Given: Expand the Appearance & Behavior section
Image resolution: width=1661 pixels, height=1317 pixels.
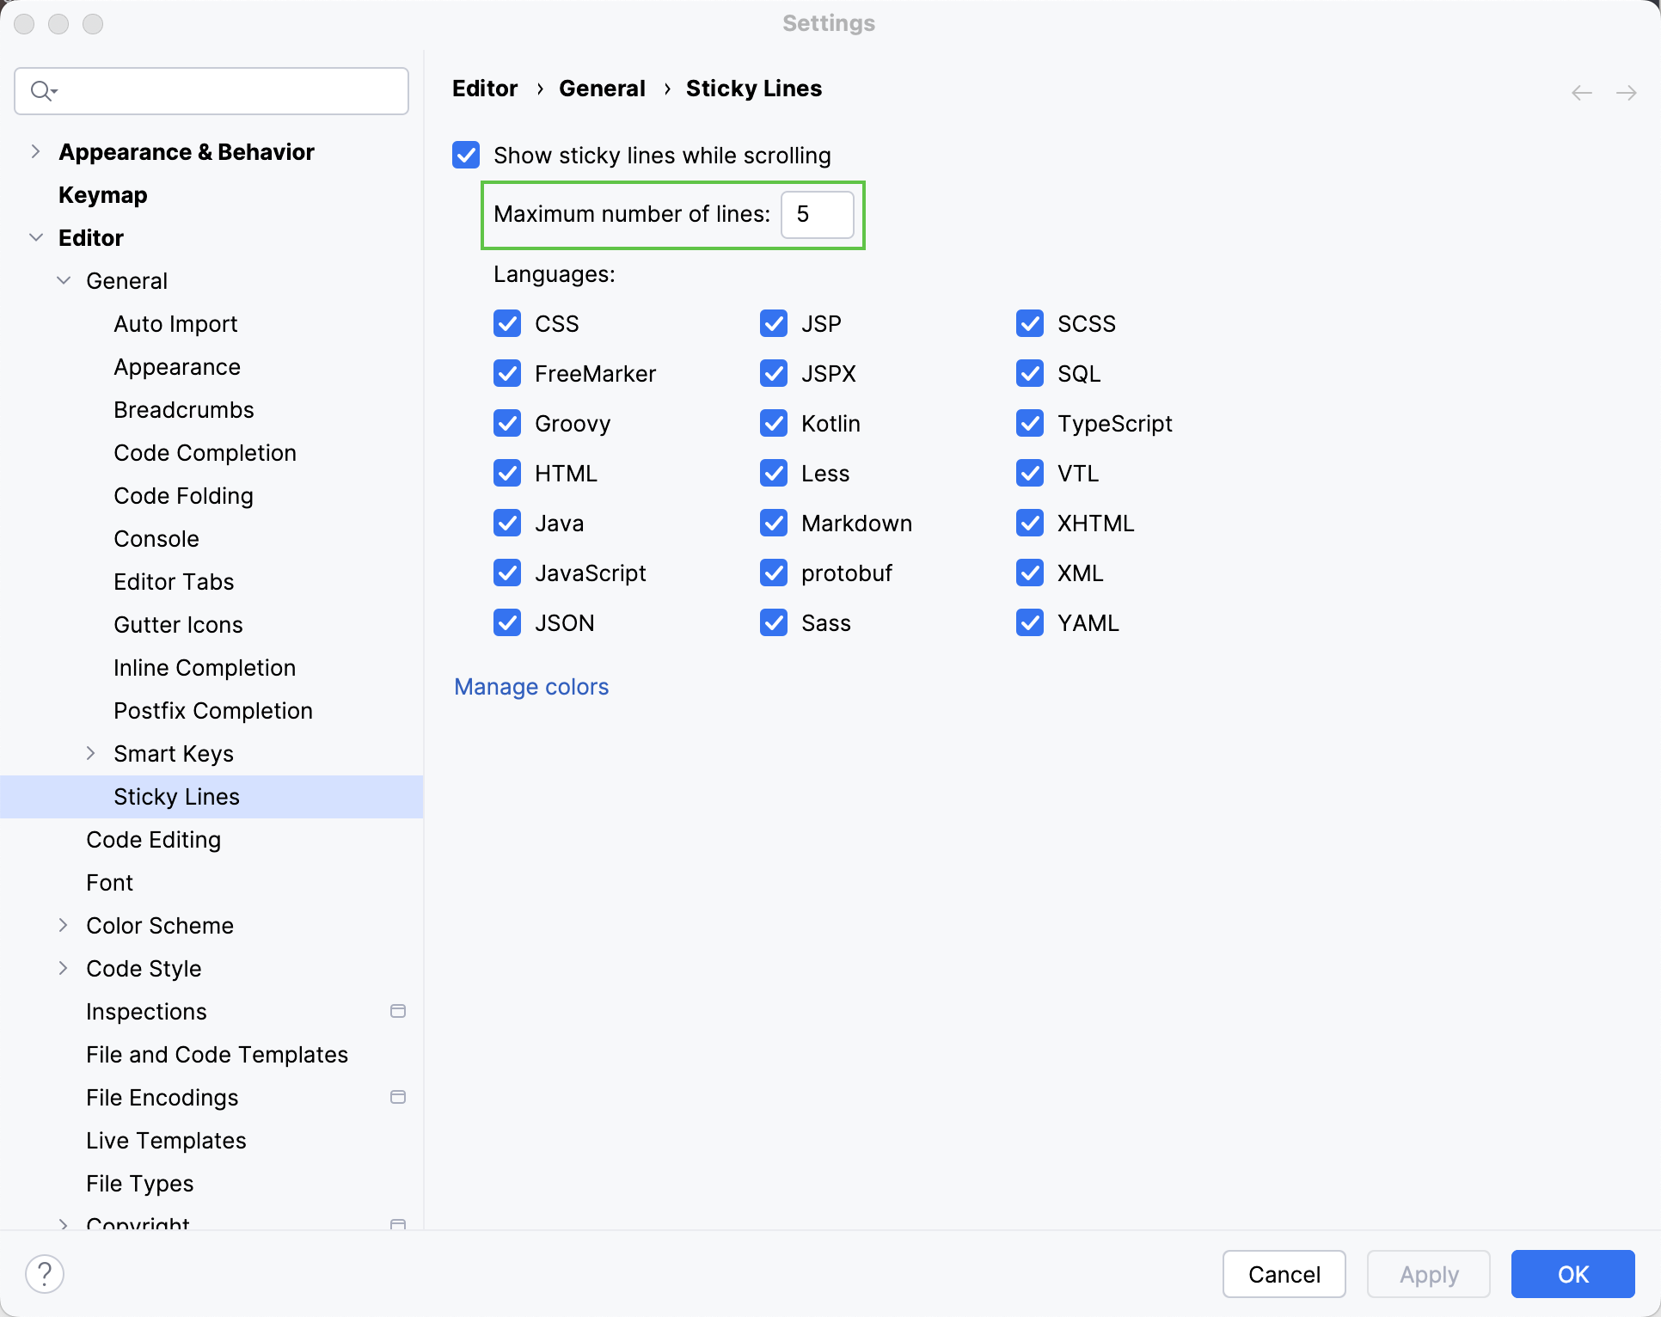Looking at the screenshot, I should pyautogui.click(x=35, y=151).
